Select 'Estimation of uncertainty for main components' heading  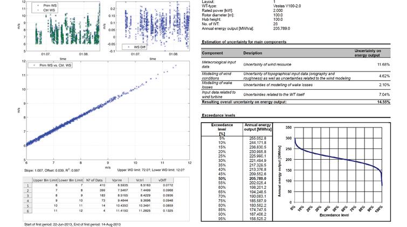[x=244, y=42]
